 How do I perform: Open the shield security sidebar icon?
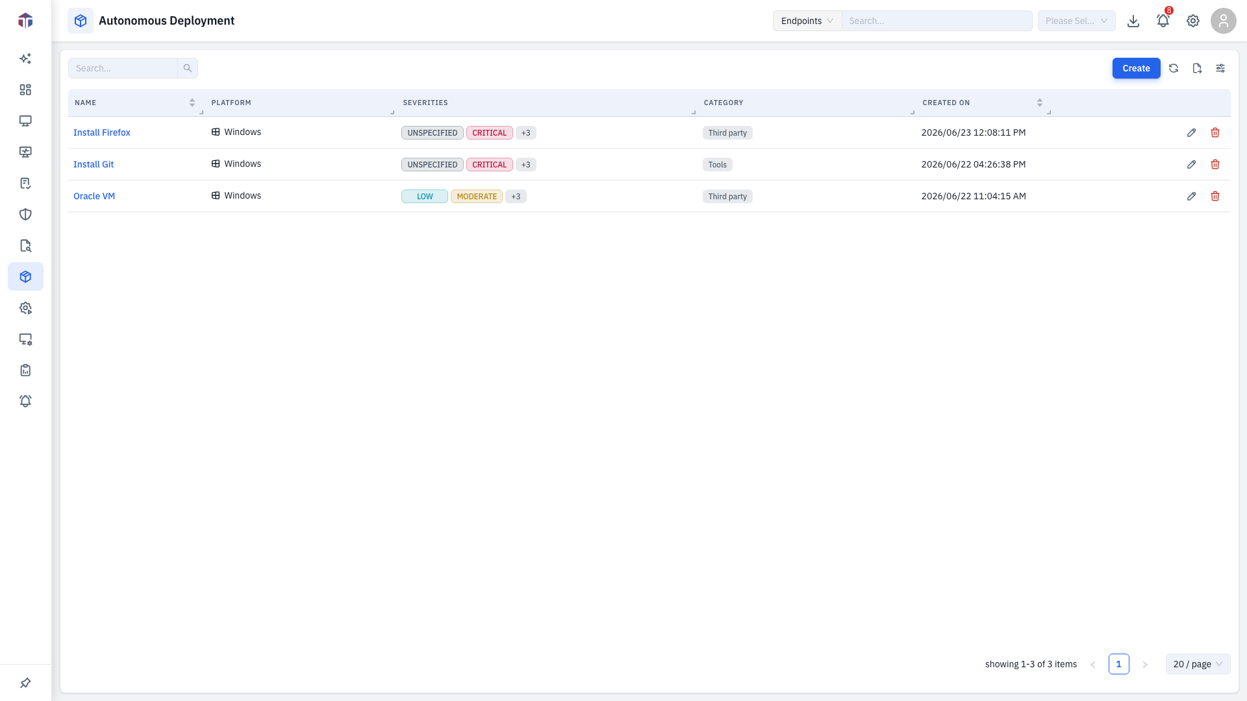point(25,214)
